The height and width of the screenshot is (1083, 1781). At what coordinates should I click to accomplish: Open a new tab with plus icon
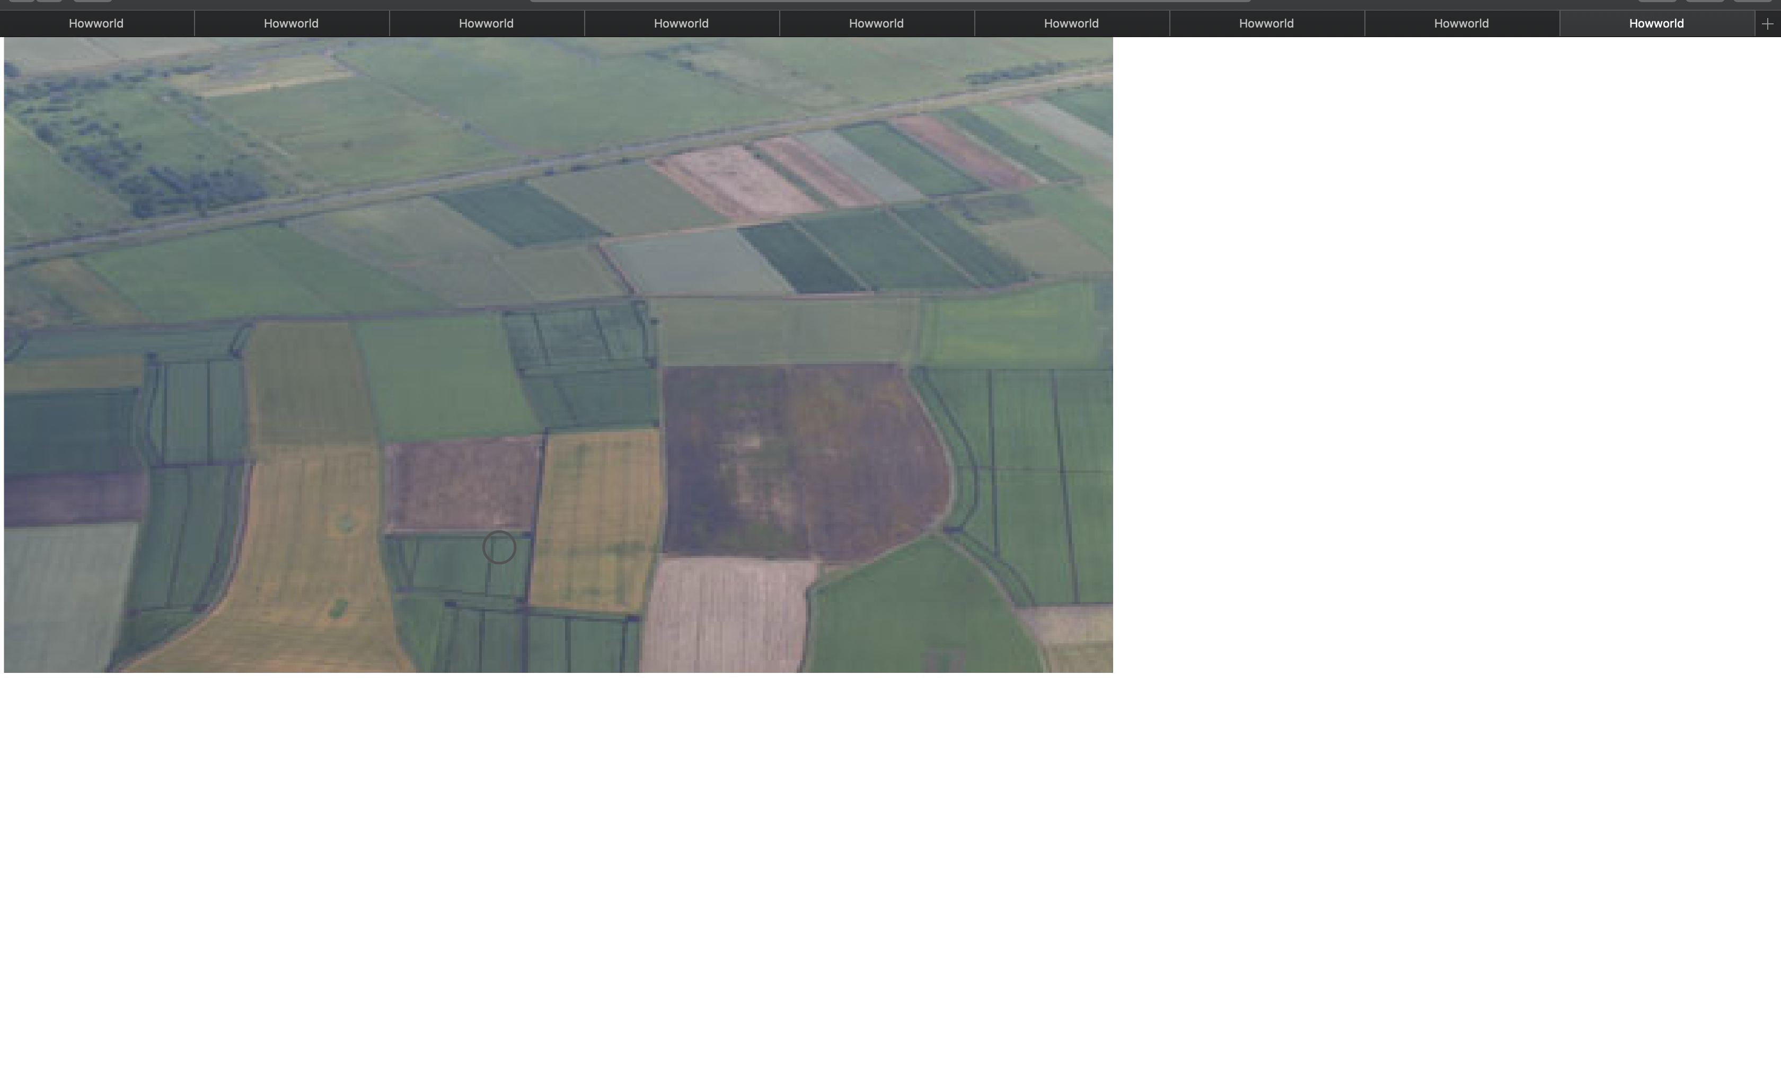[1767, 24]
